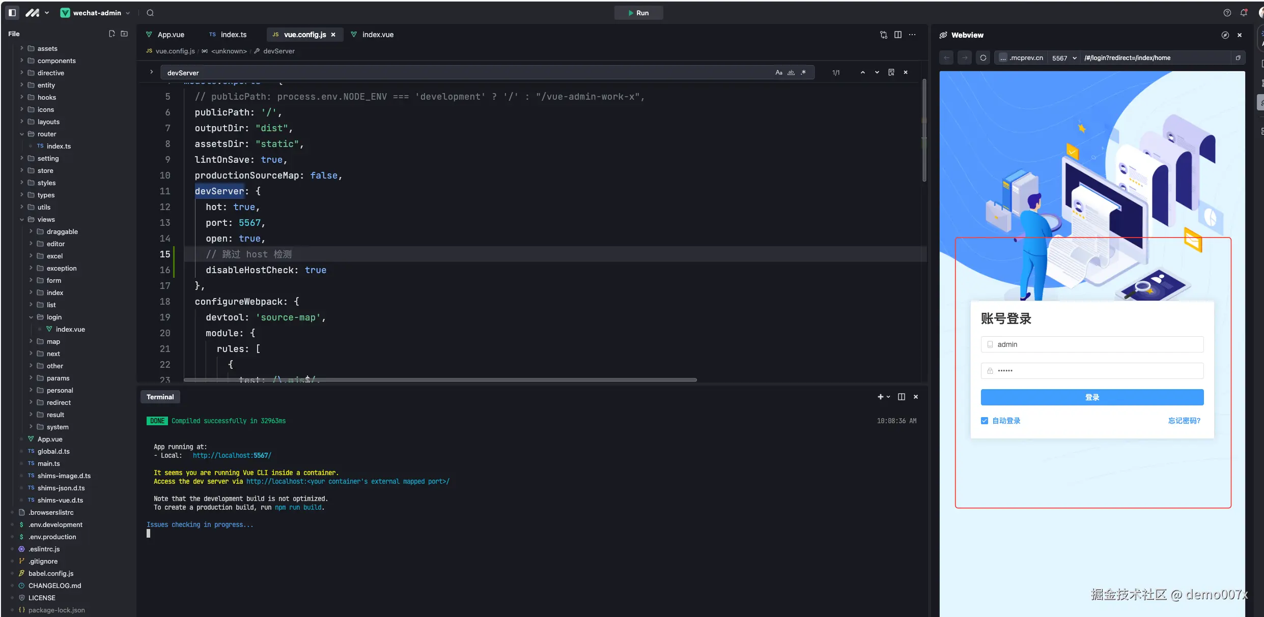Viewport: 1264px width, 617px height.
Task: Switch to the index.vue tab
Action: point(377,35)
